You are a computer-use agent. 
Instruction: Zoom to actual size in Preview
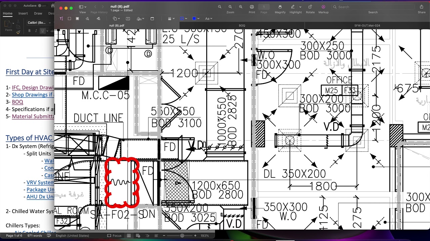[230, 7]
